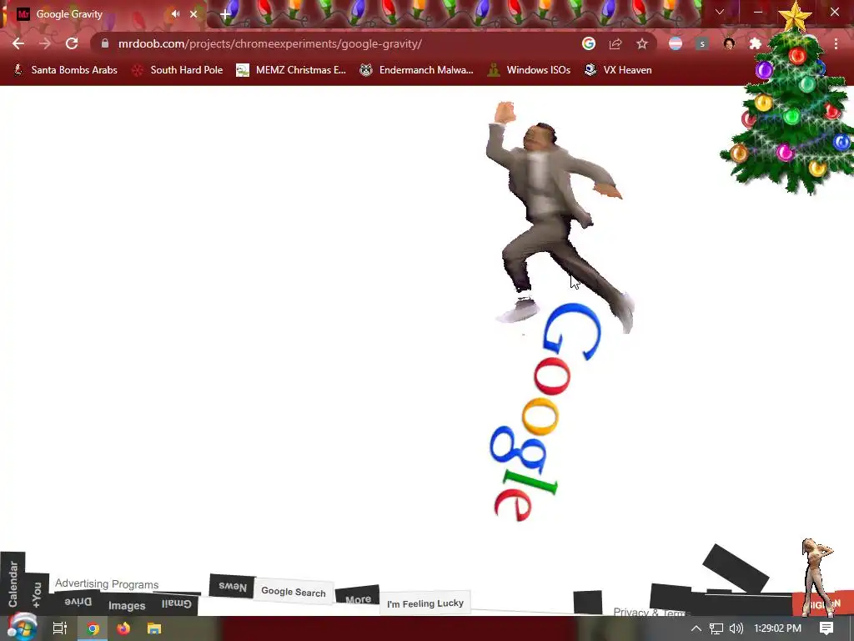854x641 pixels.
Task: Open a new tab with the plus button
Action: point(225,15)
